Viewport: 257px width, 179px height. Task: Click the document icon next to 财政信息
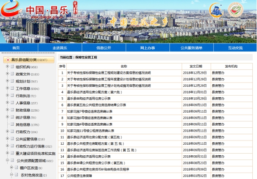coord(12,110)
